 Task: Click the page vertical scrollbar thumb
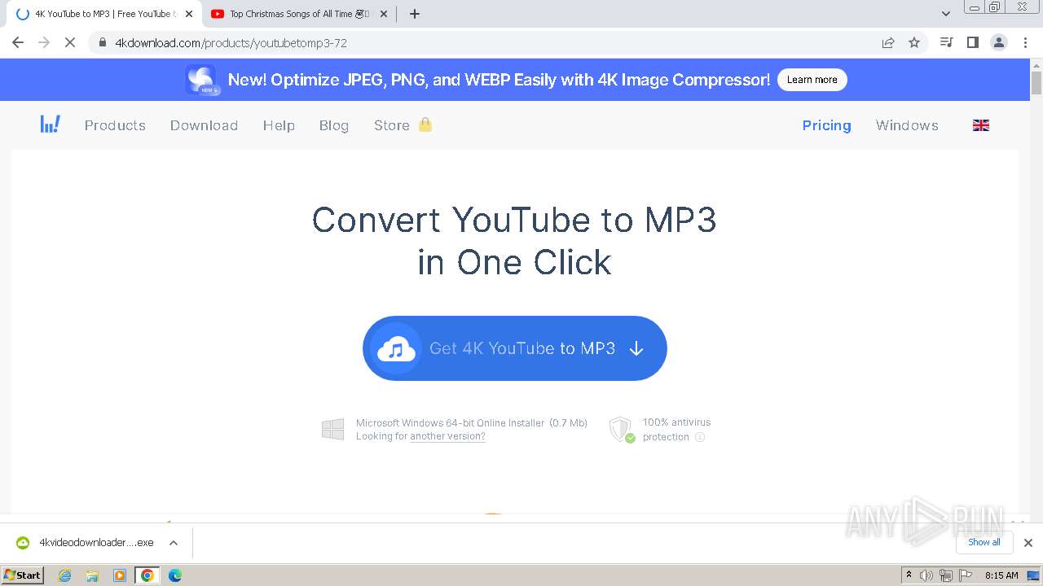[x=1036, y=82]
